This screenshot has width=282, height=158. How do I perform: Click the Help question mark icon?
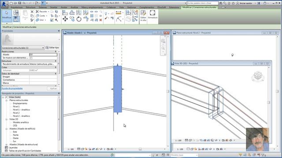(265, 3)
